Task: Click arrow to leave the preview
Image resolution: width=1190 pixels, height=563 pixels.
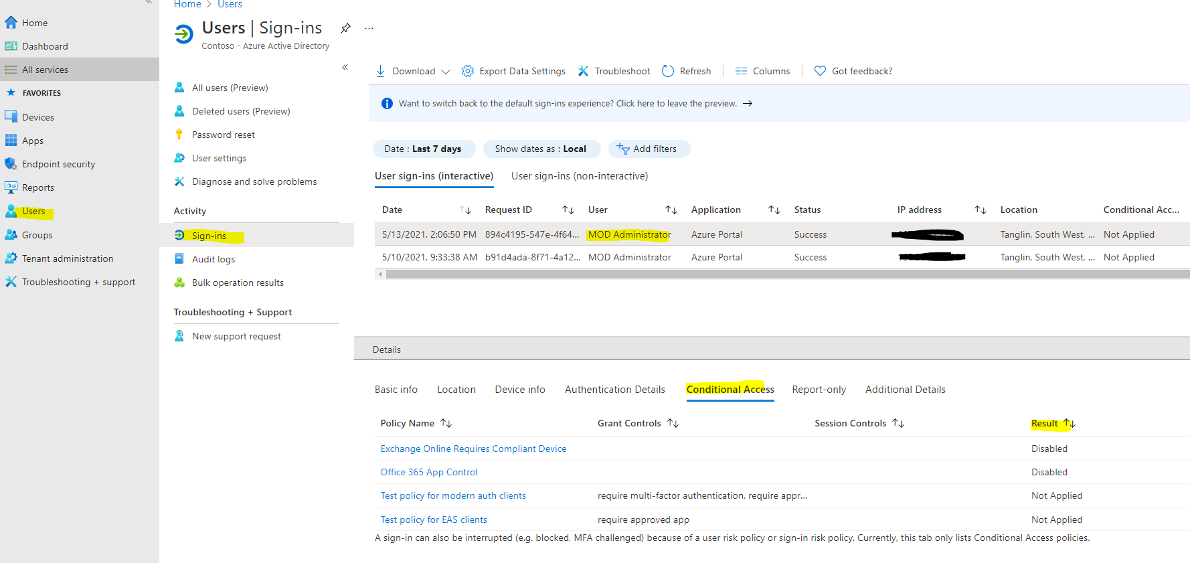Action: (x=748, y=104)
